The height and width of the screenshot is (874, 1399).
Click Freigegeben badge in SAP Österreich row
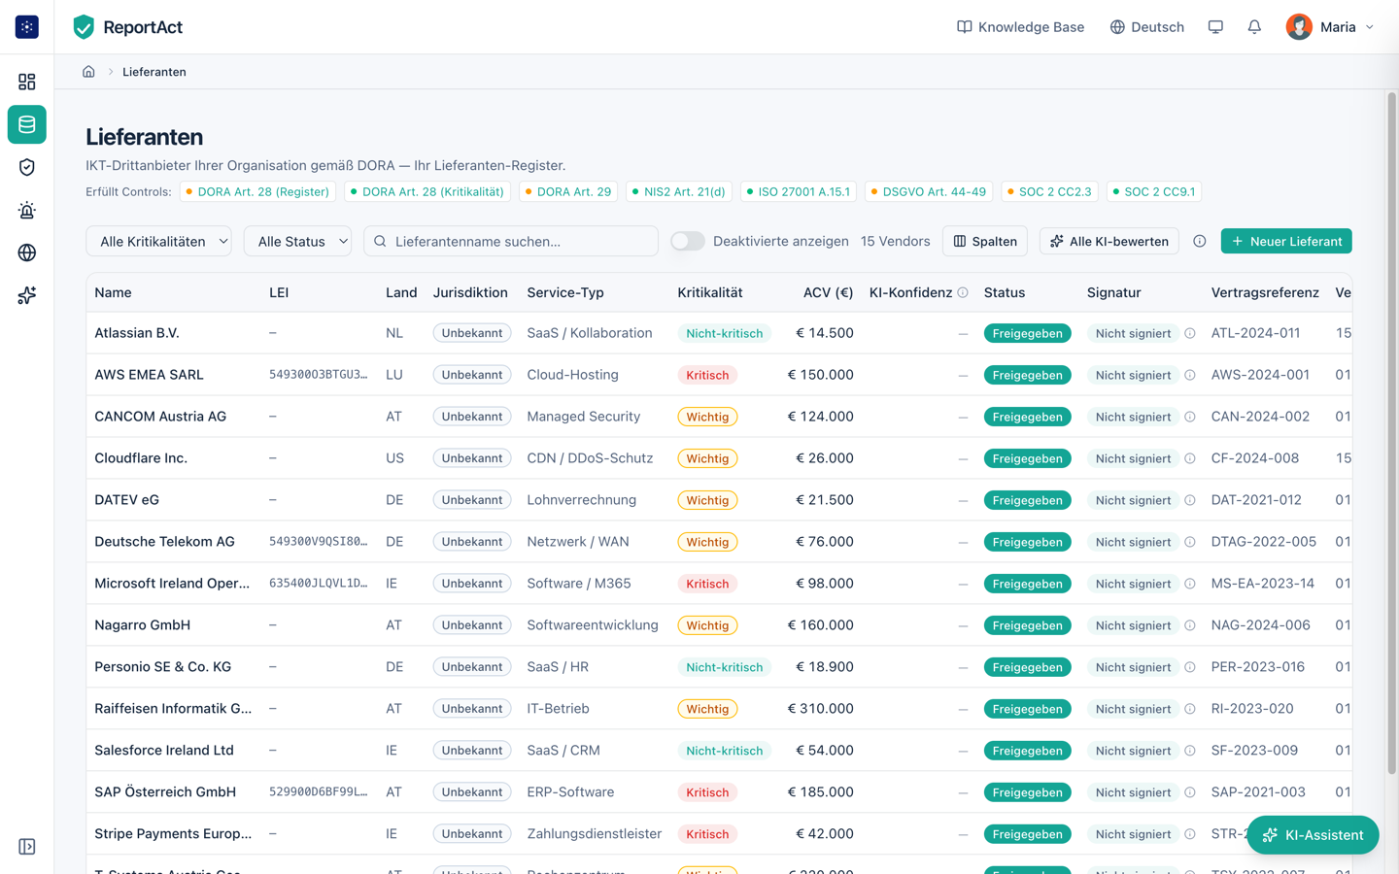coord(1027,792)
